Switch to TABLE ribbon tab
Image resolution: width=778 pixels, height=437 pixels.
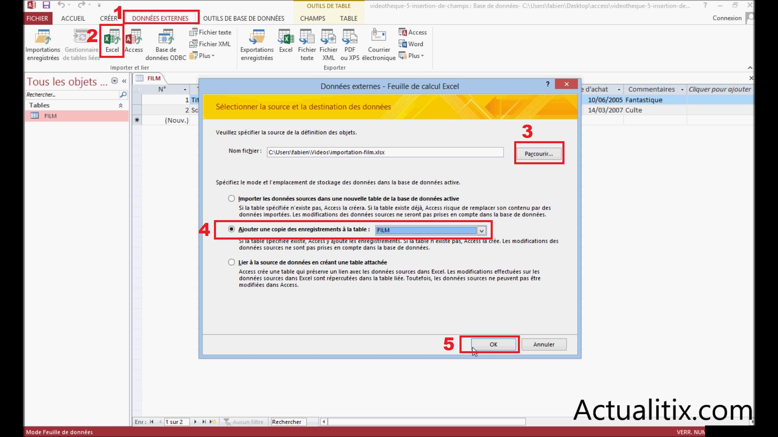348,18
